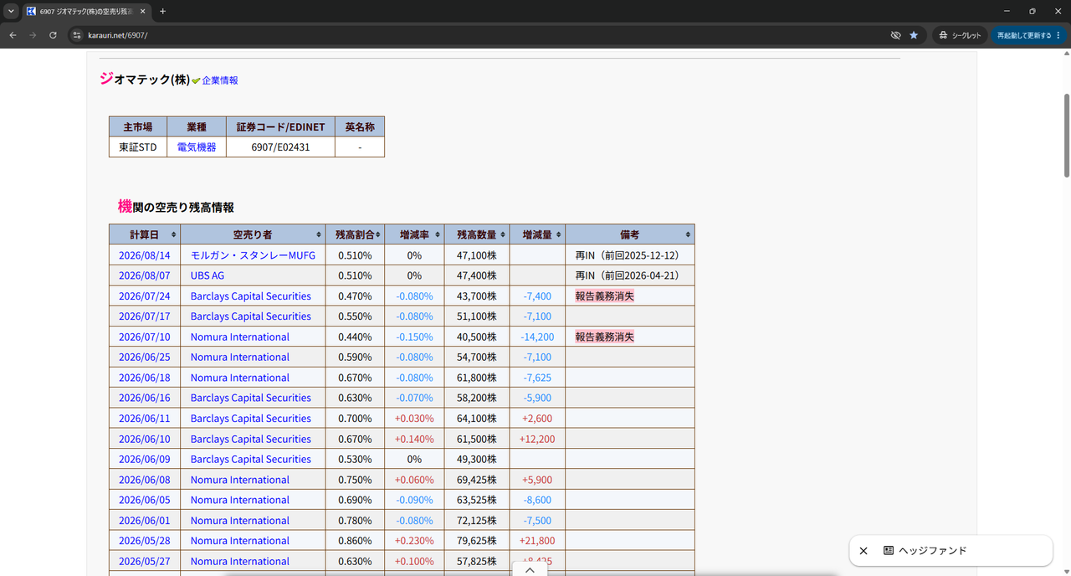Viewport: 1071px width, 576px height.
Task: Expand the bottom panel with up chevron
Action: tap(530, 569)
